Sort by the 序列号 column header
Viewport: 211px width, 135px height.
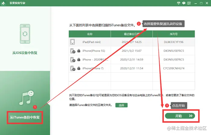[174, 34]
